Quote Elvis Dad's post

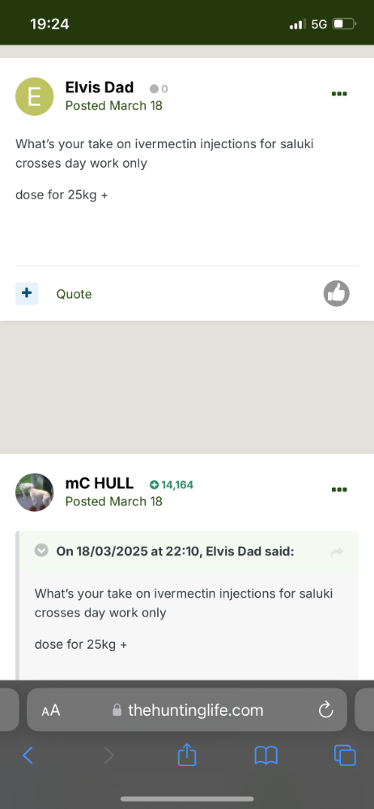74,294
